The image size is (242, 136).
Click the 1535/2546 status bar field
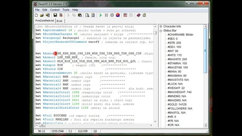[57, 131]
